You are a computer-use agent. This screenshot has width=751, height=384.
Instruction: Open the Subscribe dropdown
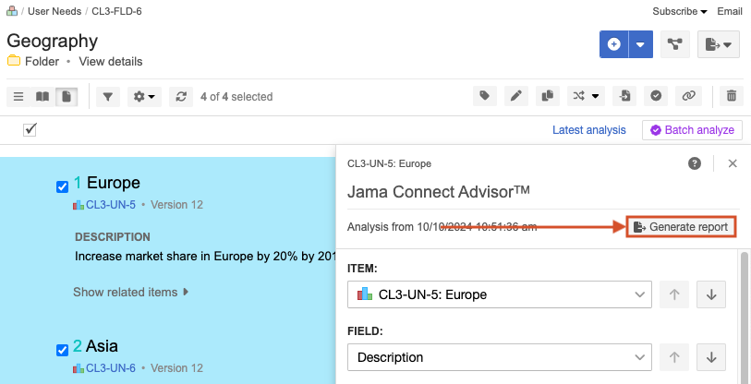point(680,11)
